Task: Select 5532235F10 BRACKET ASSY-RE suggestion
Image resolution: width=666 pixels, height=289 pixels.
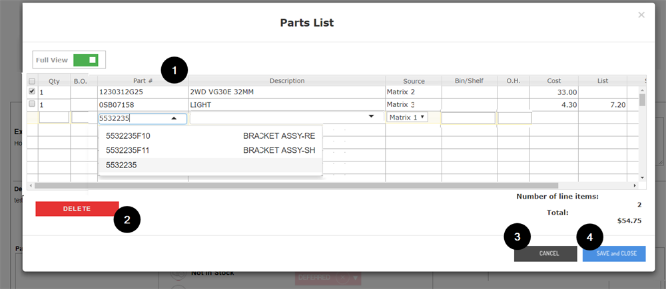Action: [210, 136]
